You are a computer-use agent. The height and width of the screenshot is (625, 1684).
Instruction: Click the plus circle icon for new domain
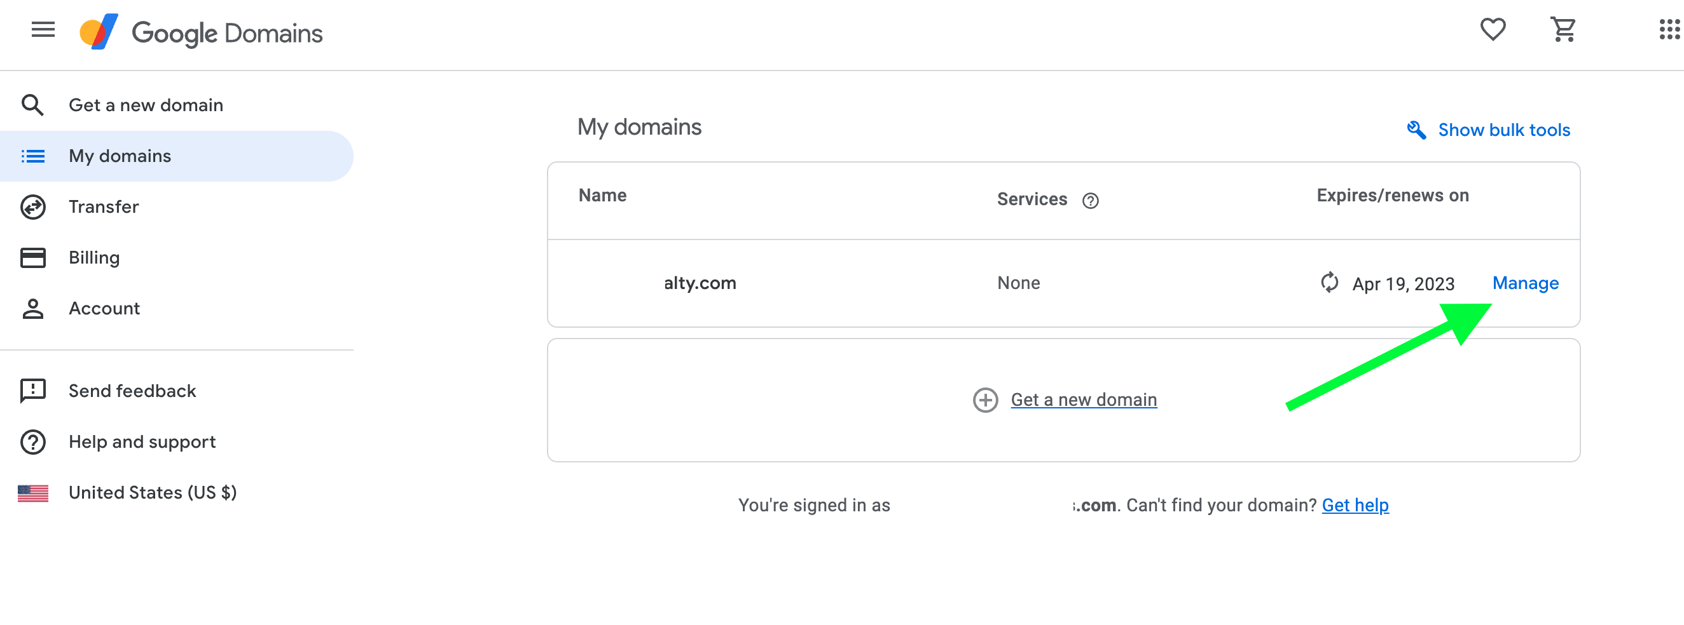[x=985, y=400]
